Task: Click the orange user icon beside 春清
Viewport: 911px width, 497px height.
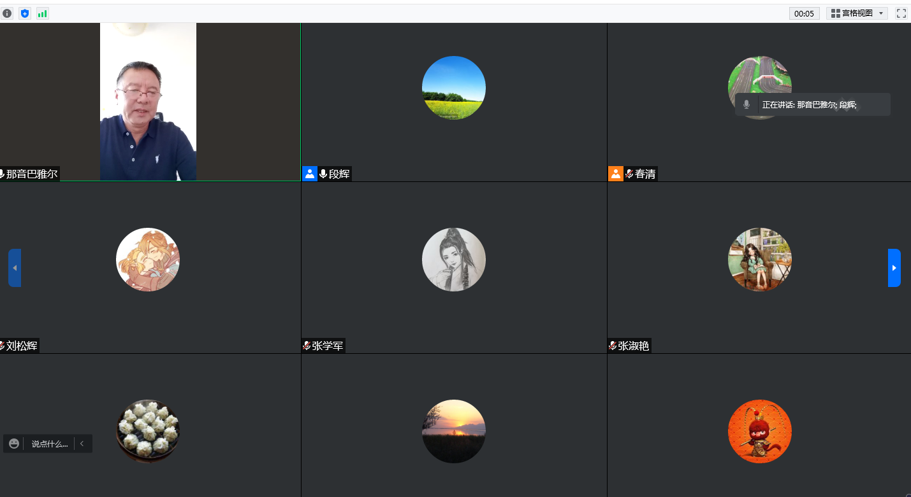Action: click(616, 174)
